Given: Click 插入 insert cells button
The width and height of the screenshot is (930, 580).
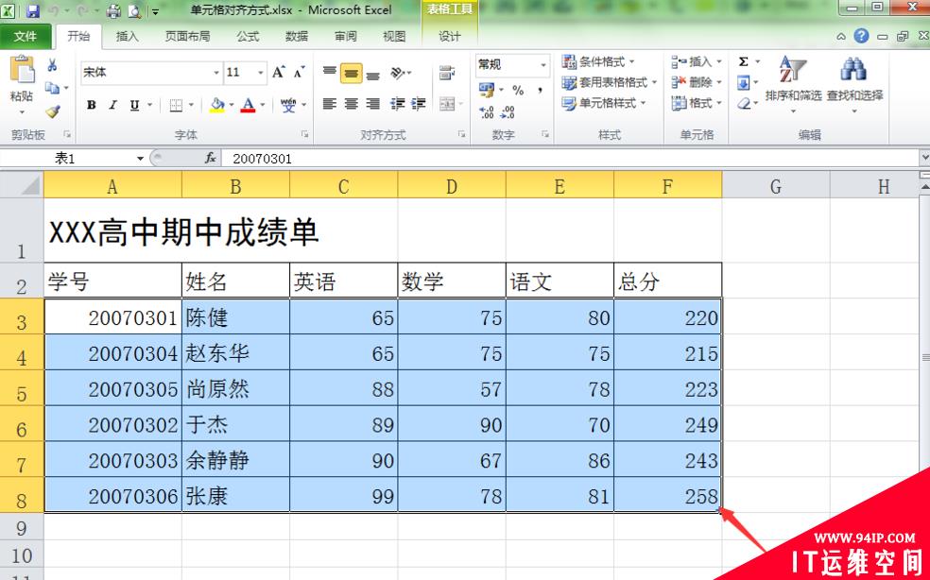Looking at the screenshot, I should tap(697, 61).
